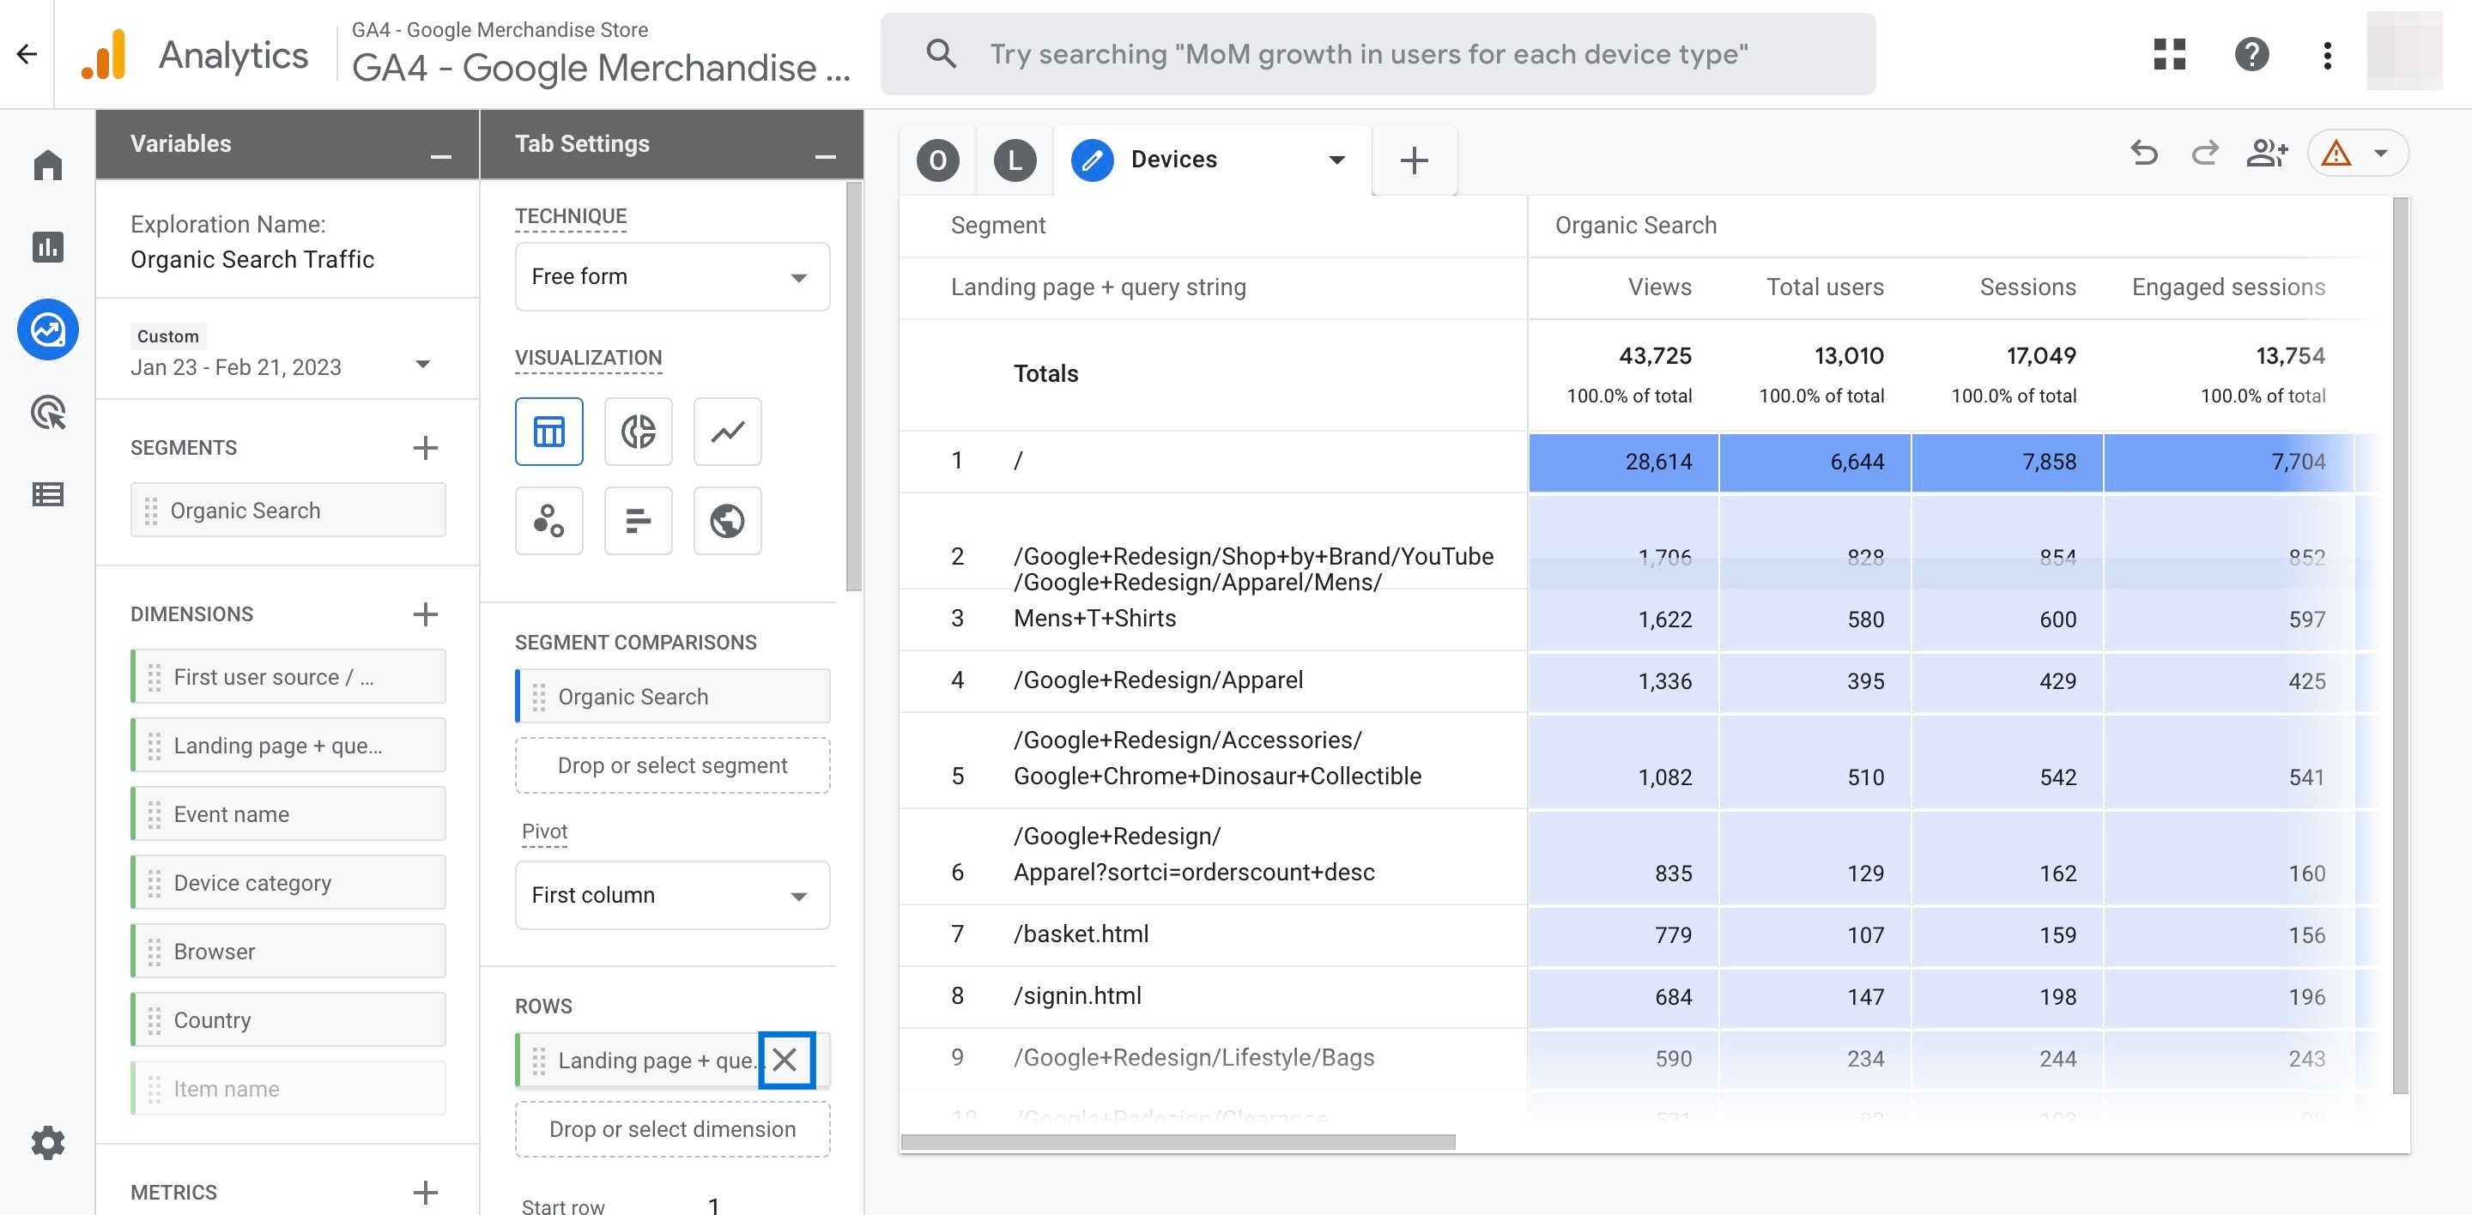Sort by the Total users column header
Image resolution: width=2472 pixels, height=1215 pixels.
point(1824,287)
